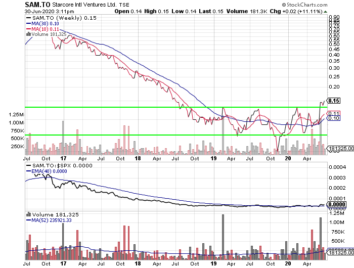Click the MA(52) 235921.33 legend entry
The width and height of the screenshot is (354, 268).
(52, 220)
